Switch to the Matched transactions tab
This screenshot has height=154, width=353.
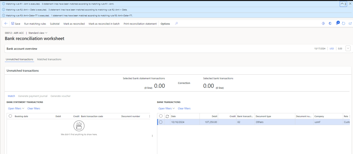pos(49,59)
